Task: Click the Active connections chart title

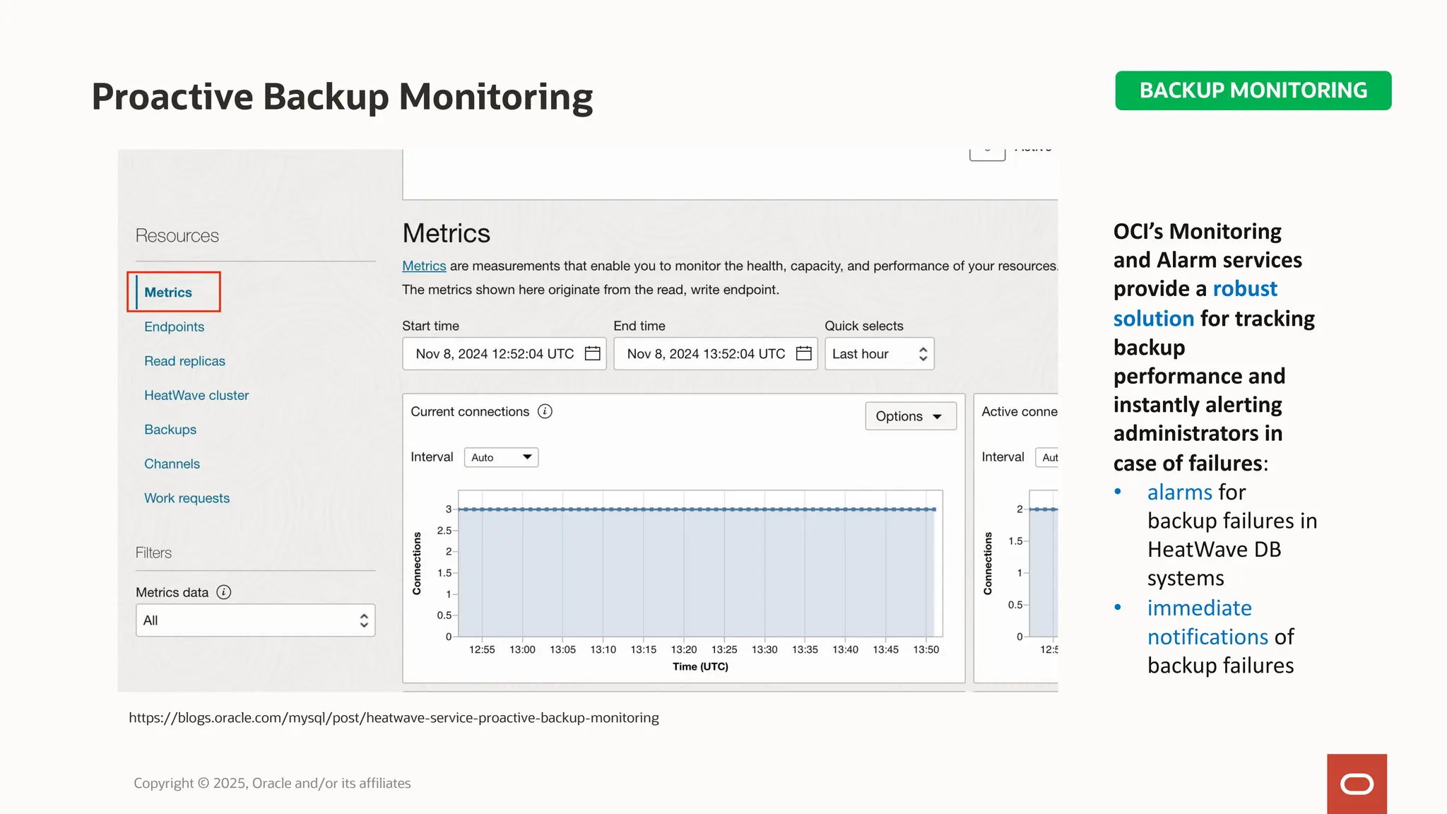Action: pos(1019,411)
